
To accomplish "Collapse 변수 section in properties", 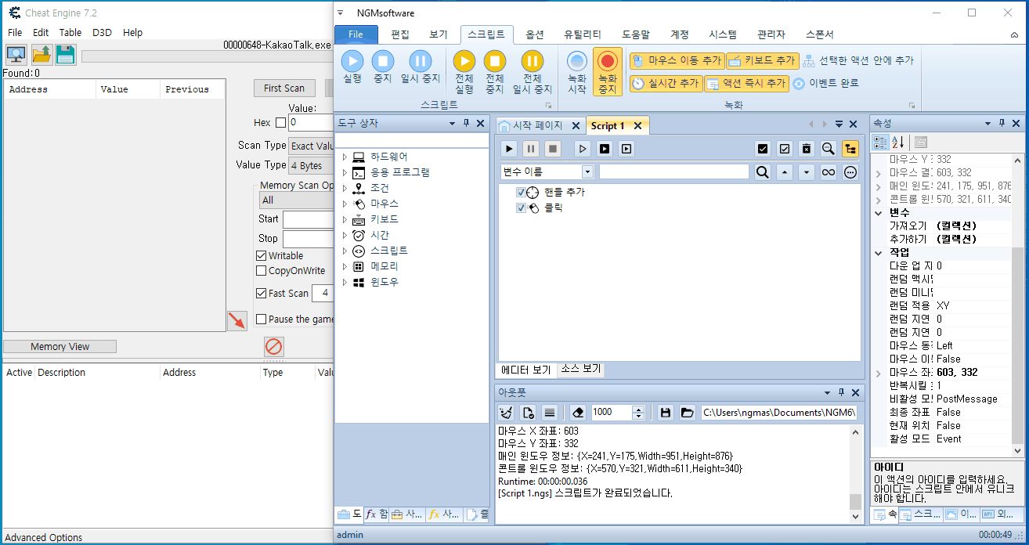I will (878, 213).
